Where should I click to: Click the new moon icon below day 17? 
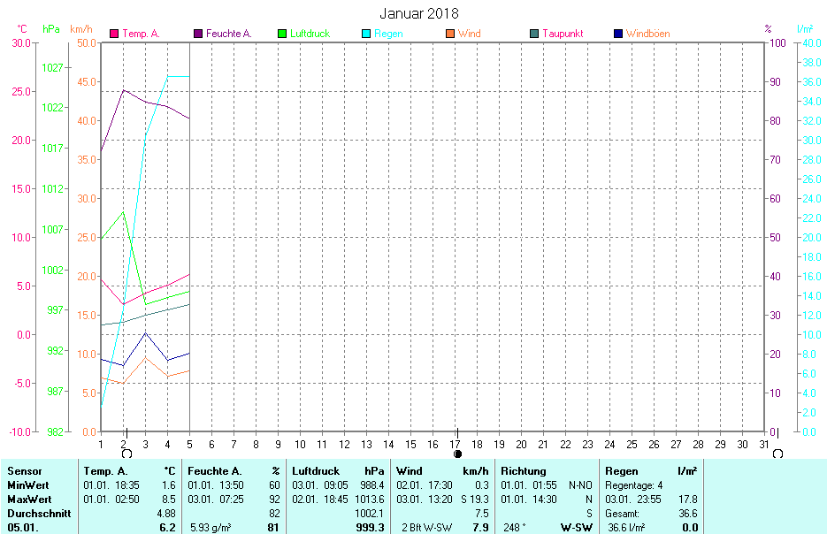coord(457,454)
